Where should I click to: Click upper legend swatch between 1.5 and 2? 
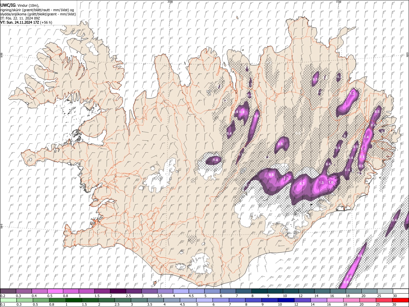102,291
